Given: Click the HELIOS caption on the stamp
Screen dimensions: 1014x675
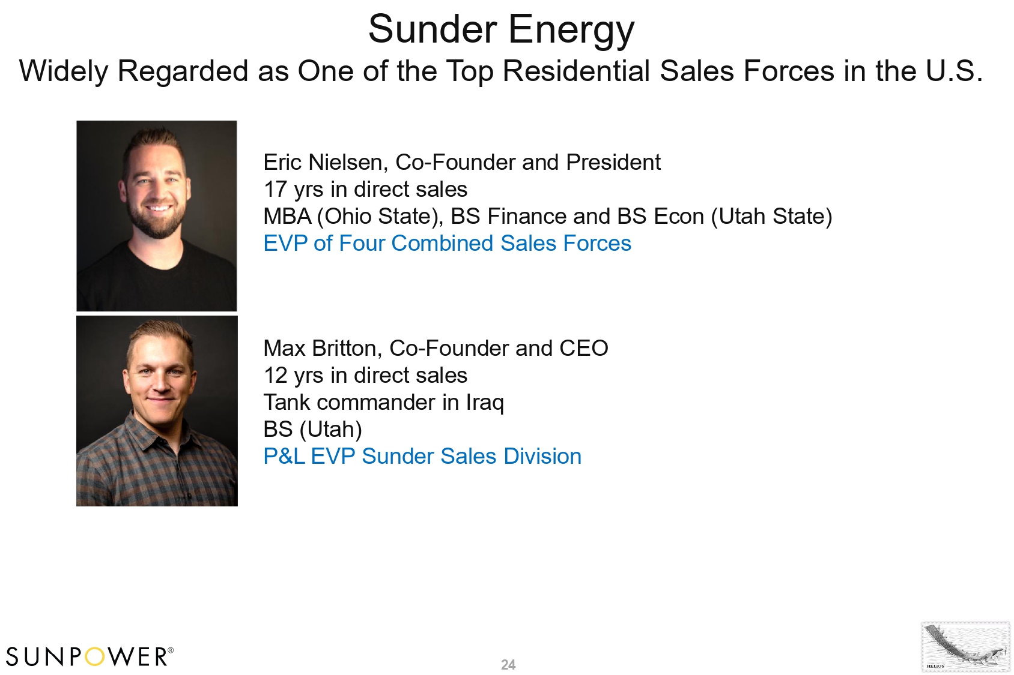Looking at the screenshot, I should click(x=935, y=666).
